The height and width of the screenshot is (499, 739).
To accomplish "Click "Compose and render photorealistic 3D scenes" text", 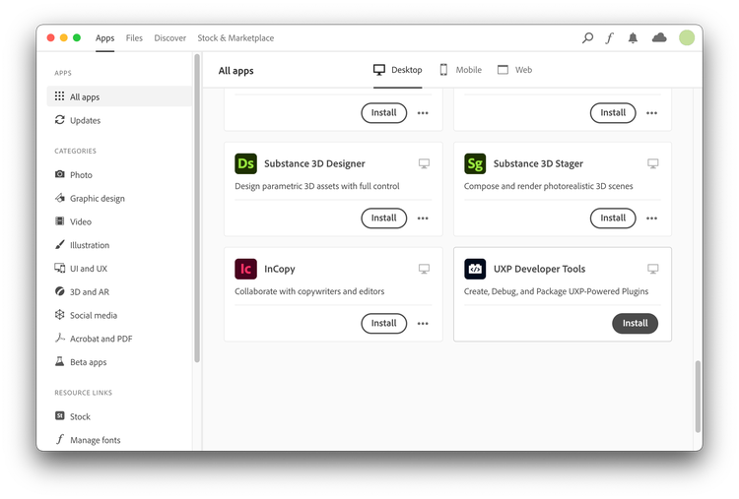I will 548,186.
